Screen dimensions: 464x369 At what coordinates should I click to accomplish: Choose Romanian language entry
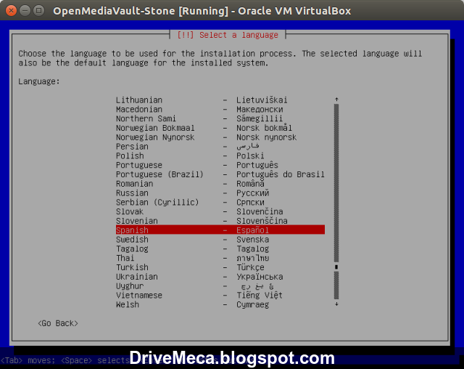point(220,184)
